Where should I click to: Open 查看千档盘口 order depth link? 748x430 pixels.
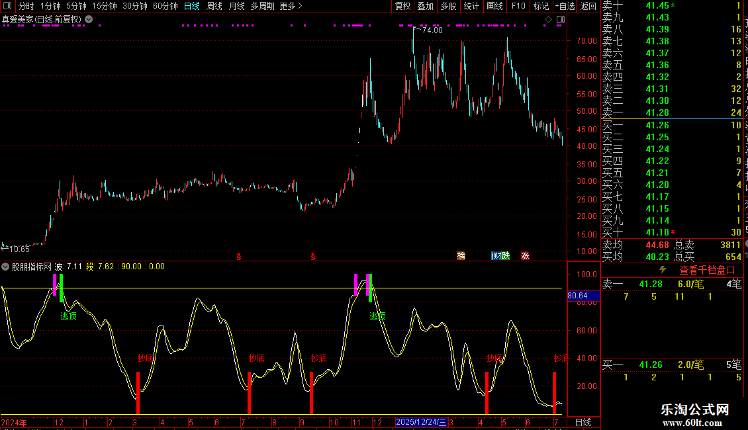click(x=706, y=271)
